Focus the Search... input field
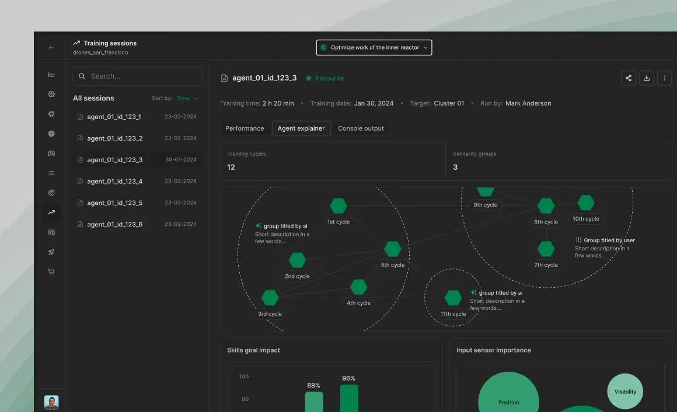 tap(137, 76)
